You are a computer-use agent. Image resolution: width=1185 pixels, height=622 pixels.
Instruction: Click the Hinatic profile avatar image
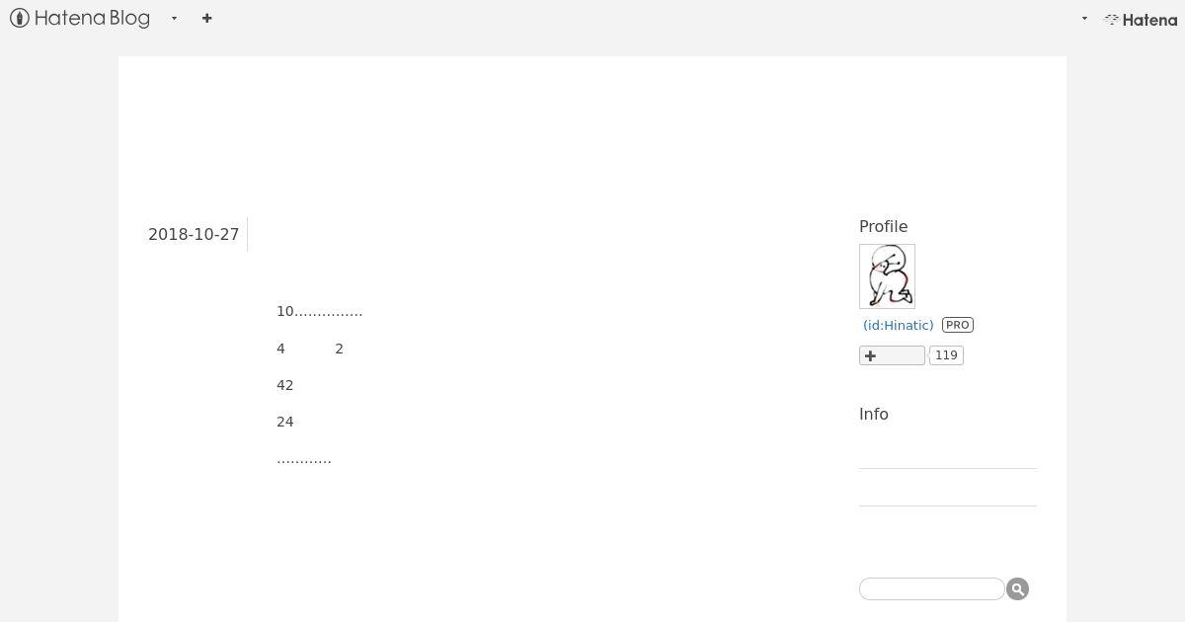[x=887, y=276]
